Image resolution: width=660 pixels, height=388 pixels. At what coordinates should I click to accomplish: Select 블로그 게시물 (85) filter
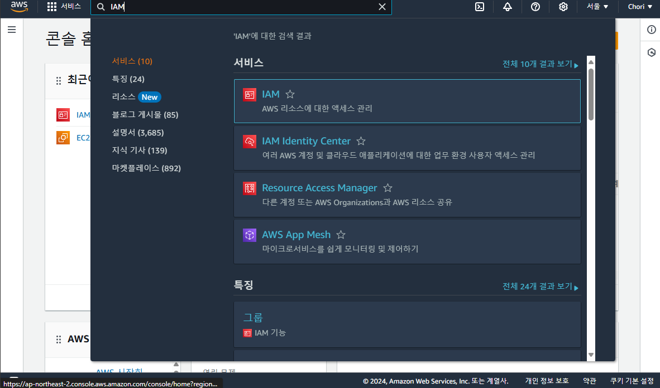145,115
